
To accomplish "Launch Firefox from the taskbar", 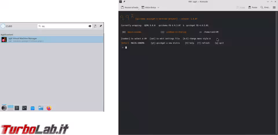I will (x=49, y=108).
